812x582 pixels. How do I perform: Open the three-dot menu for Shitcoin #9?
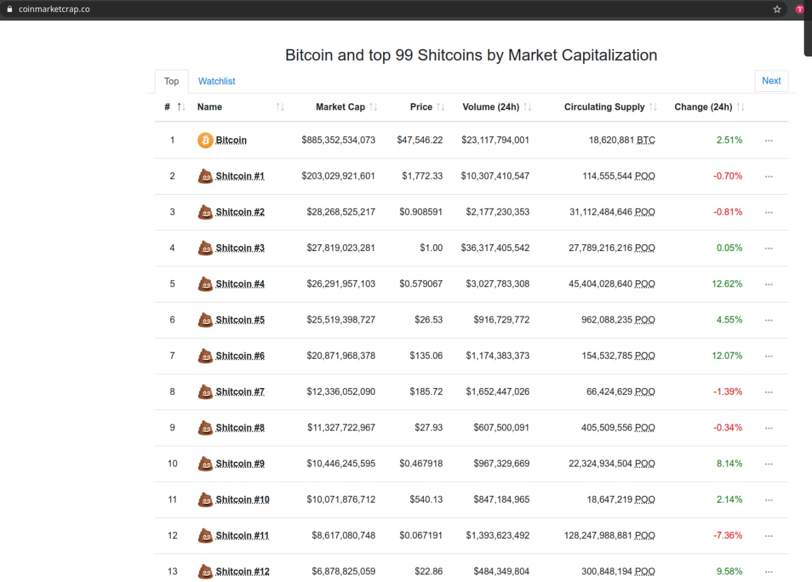point(769,463)
